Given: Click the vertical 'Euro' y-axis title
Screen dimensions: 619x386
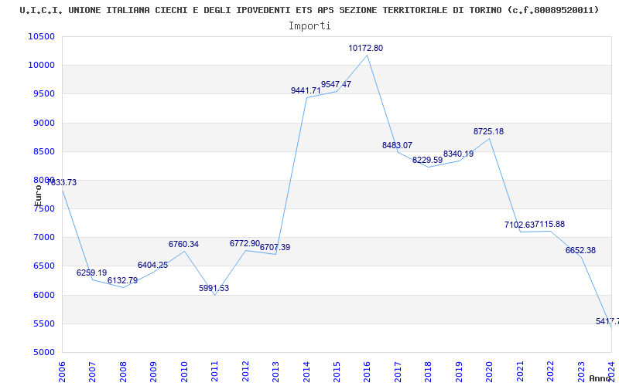Looking at the screenshot, I should (x=38, y=195).
